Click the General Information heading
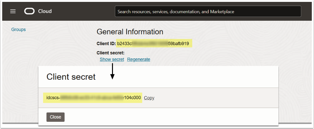Image resolution: width=314 pixels, height=129 pixels. coord(130,32)
